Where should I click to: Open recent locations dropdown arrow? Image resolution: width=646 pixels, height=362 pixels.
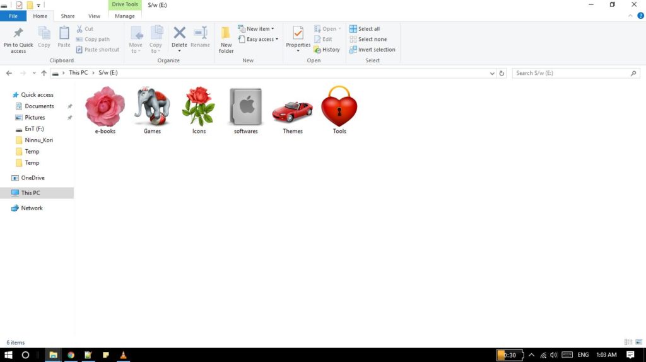[x=34, y=73]
